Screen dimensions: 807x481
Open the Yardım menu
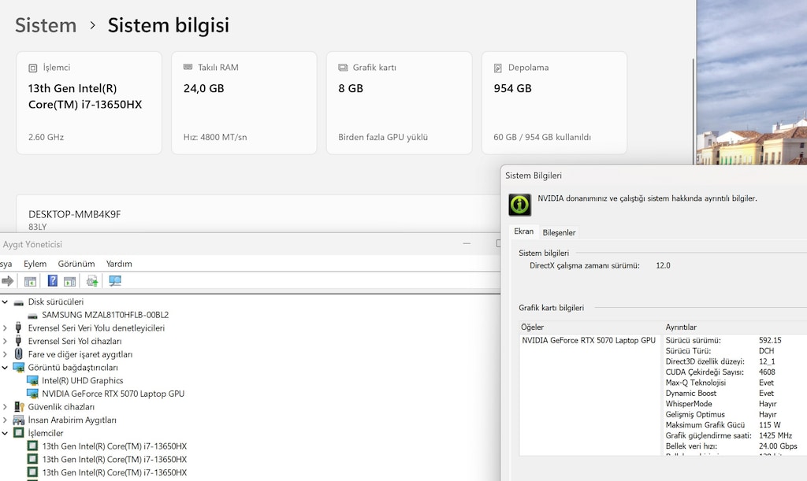coord(119,264)
